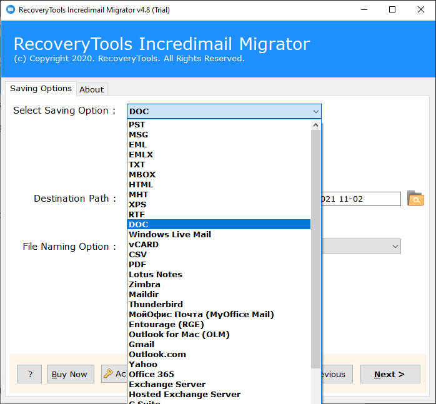Select the highlighted DOC list entry

[219, 224]
